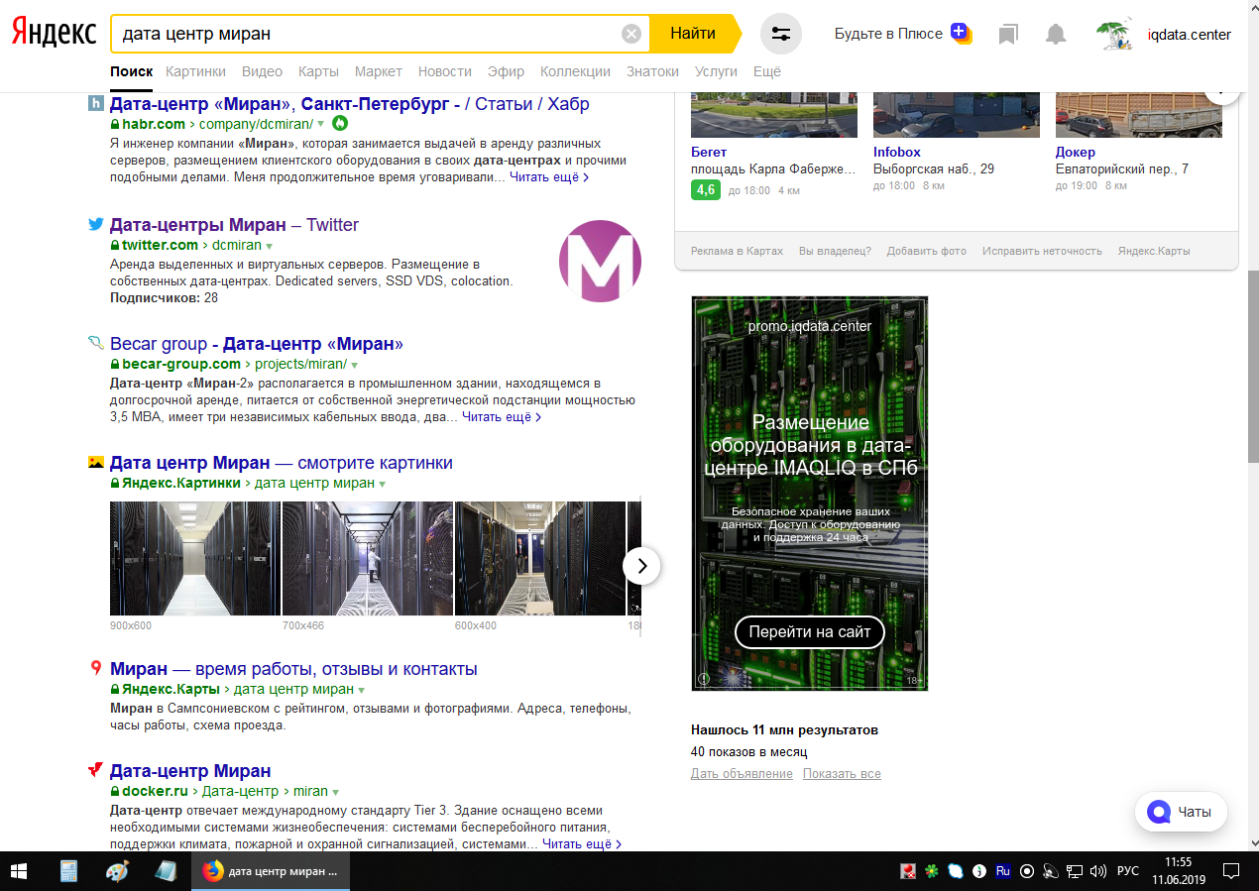Click the green turbo badge after habr.com URL

[340, 124]
